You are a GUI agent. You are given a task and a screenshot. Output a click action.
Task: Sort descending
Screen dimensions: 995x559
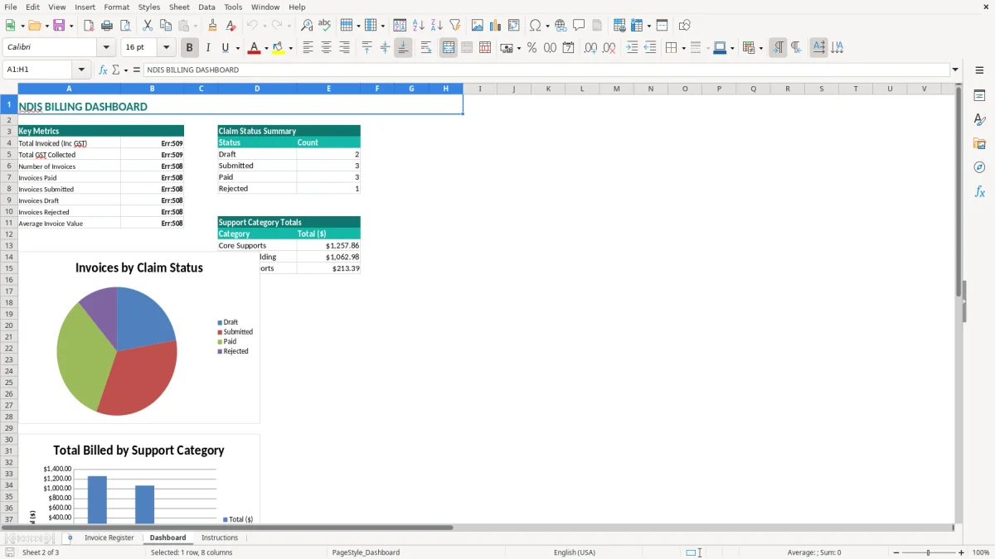(437, 26)
